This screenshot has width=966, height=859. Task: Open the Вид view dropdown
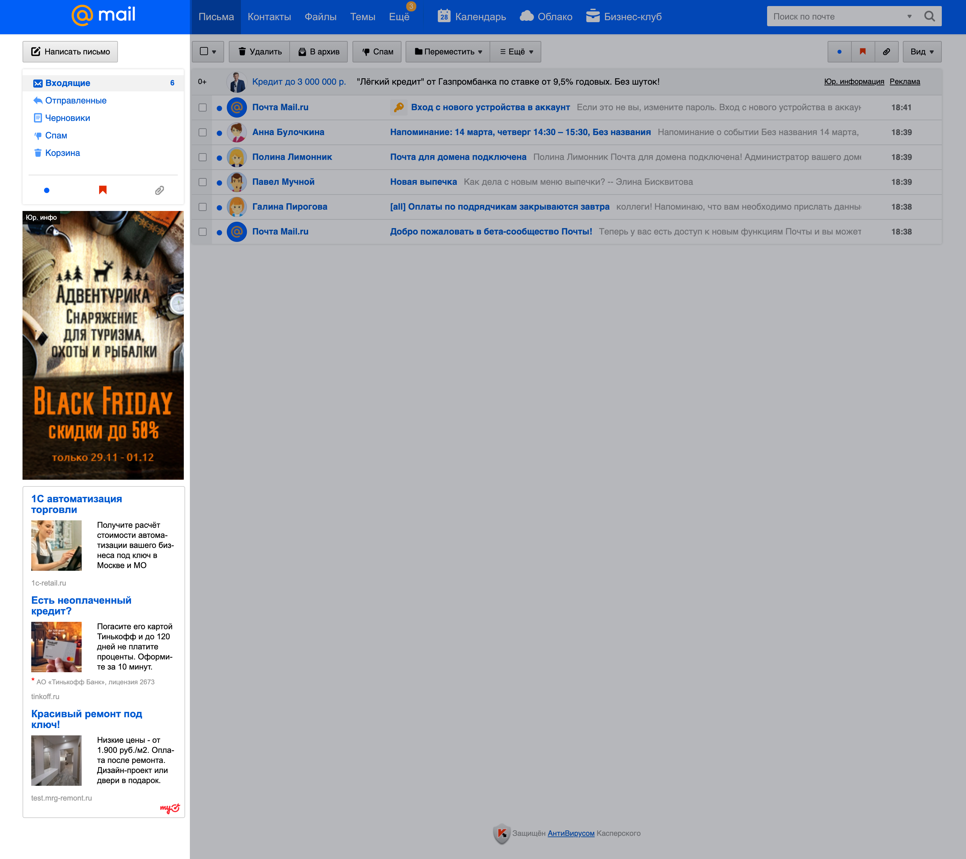click(922, 51)
